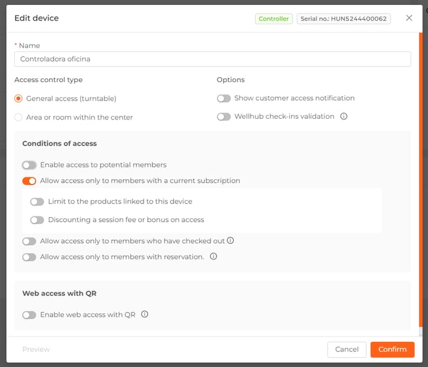Image resolution: width=428 pixels, height=367 pixels.
Task: Enable access only to checked out members
Action: tap(29, 241)
